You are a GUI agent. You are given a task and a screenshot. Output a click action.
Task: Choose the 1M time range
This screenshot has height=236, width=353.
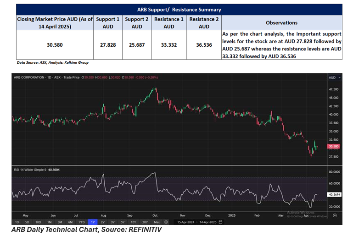[x=49, y=222]
